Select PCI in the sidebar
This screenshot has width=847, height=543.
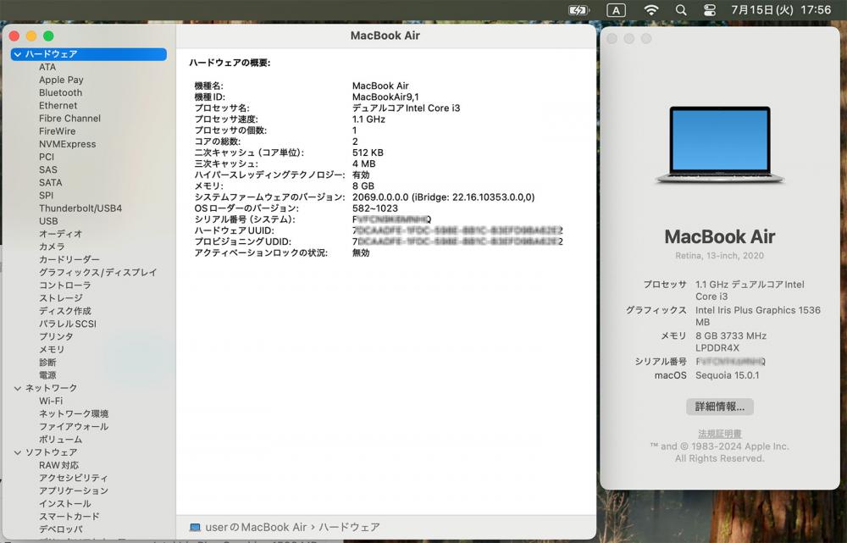pos(47,158)
